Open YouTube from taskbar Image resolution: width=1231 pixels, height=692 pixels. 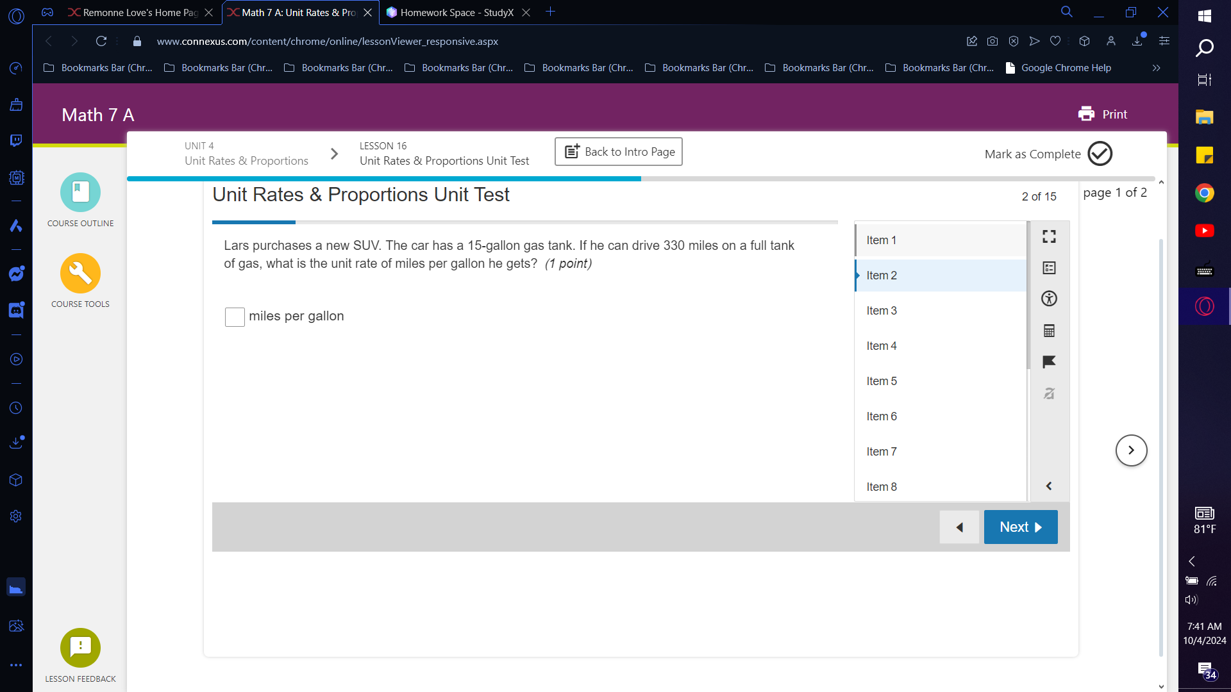pyautogui.click(x=1205, y=231)
